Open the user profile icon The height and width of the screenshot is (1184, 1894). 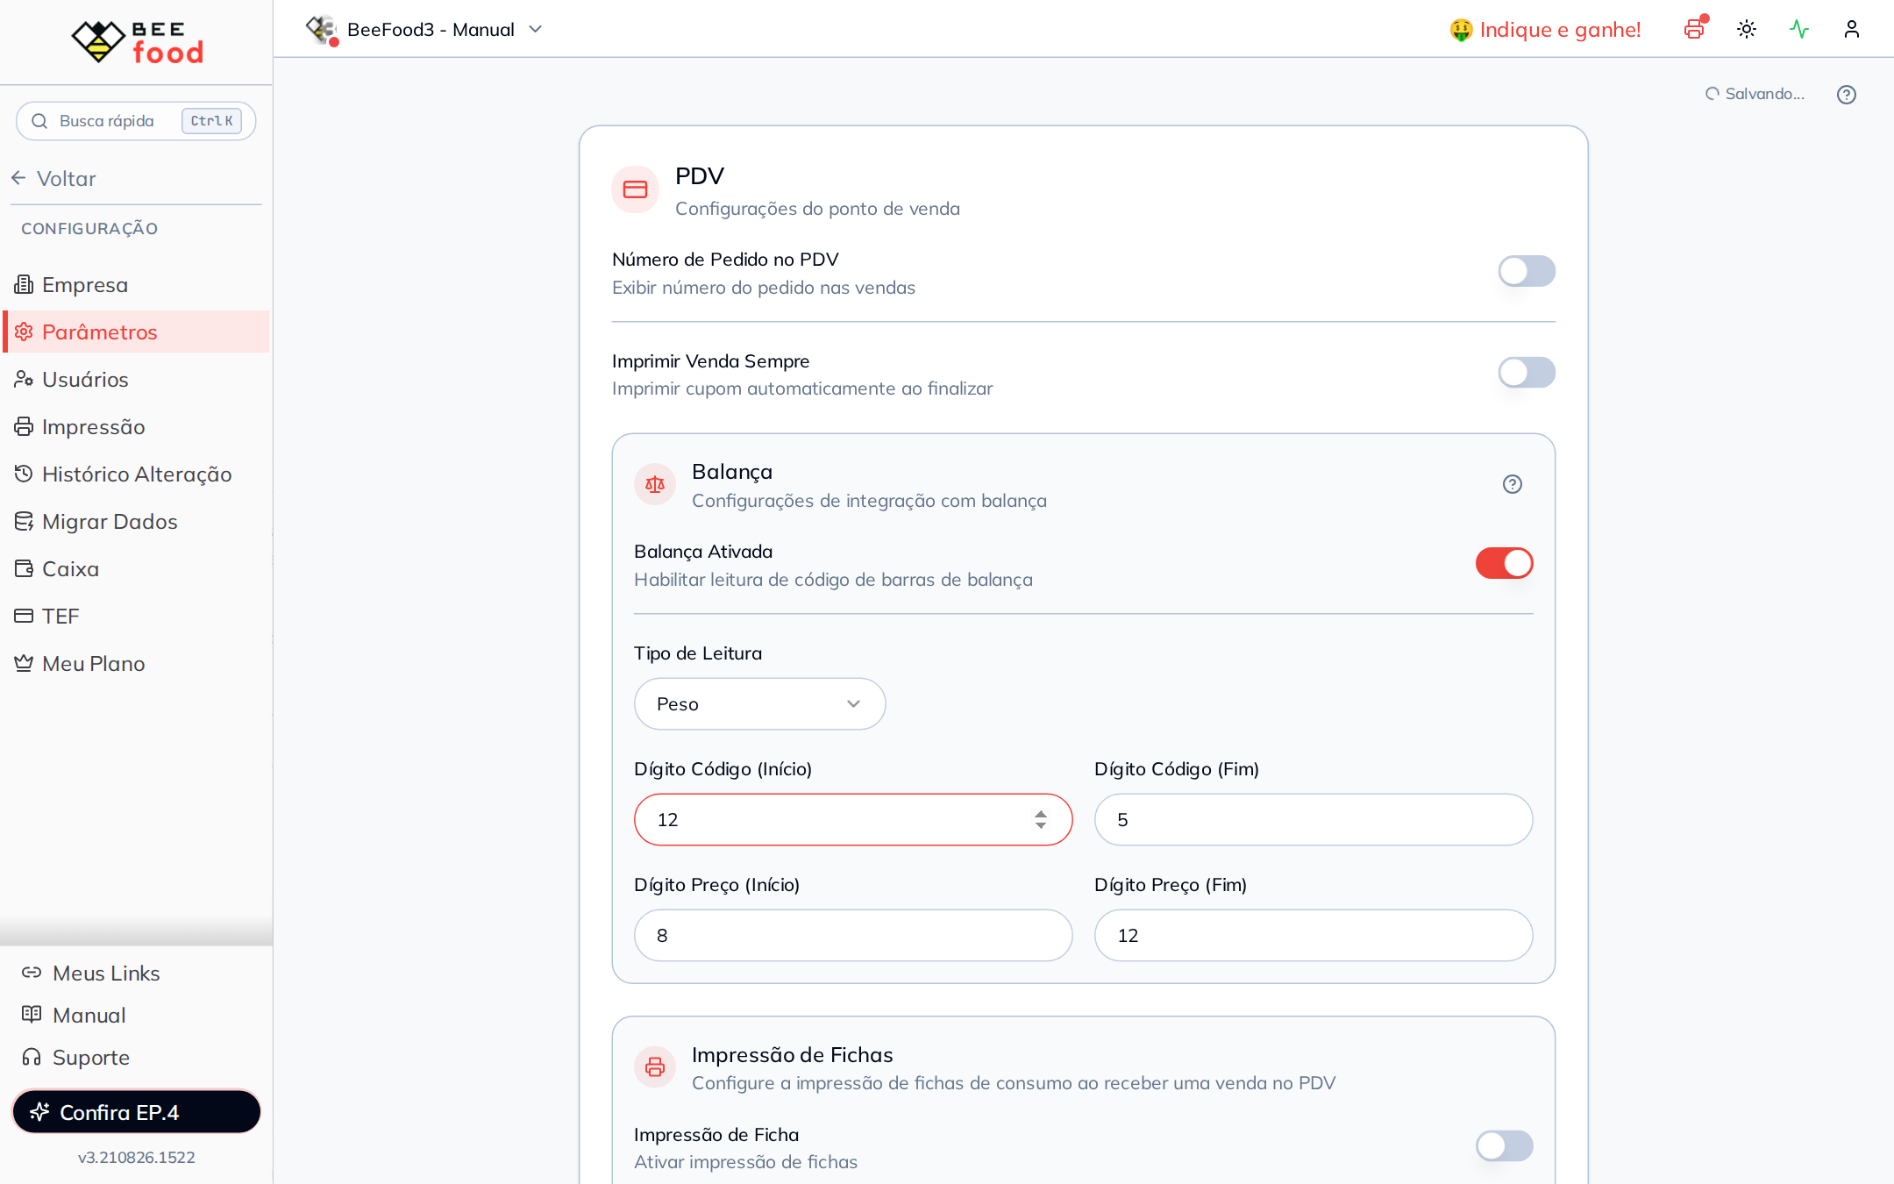(x=1852, y=29)
